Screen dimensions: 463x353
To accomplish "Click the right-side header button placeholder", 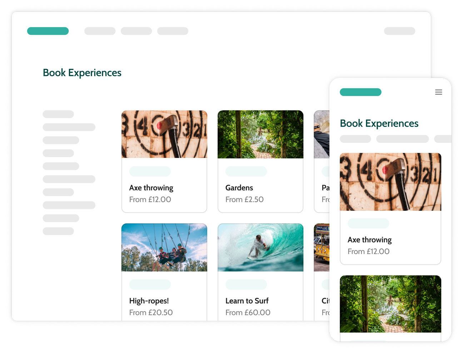I will (399, 31).
